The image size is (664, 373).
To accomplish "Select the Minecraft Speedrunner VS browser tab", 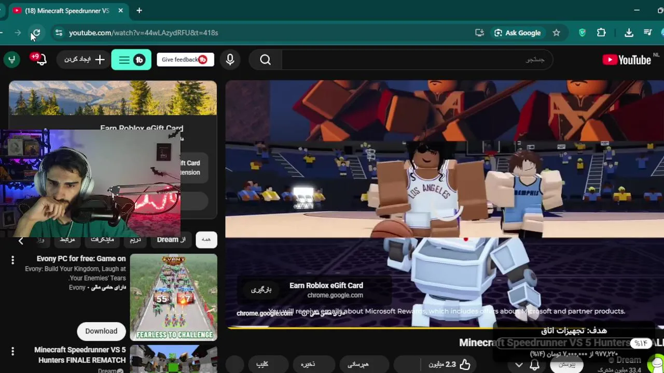I will tap(67, 10).
